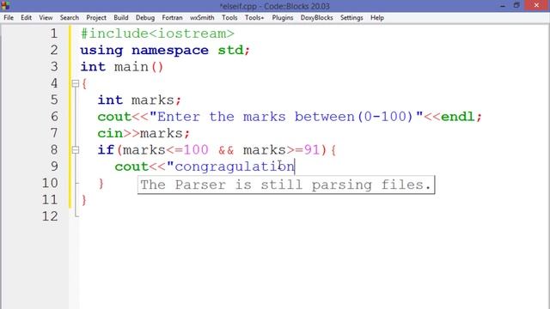
Task: Click line number 12 in the margin
Action: 50,216
